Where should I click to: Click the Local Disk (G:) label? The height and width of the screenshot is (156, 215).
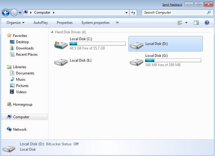[156, 56]
